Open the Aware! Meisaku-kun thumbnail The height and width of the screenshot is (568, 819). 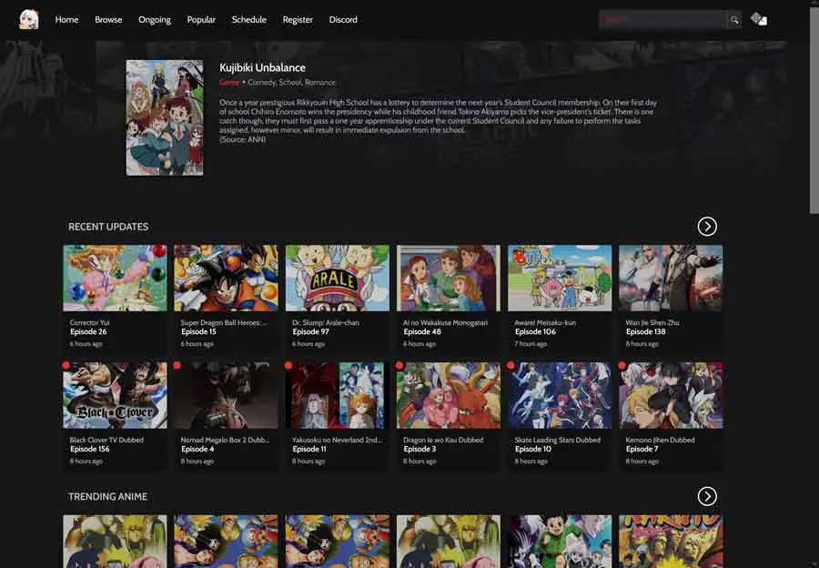point(560,278)
